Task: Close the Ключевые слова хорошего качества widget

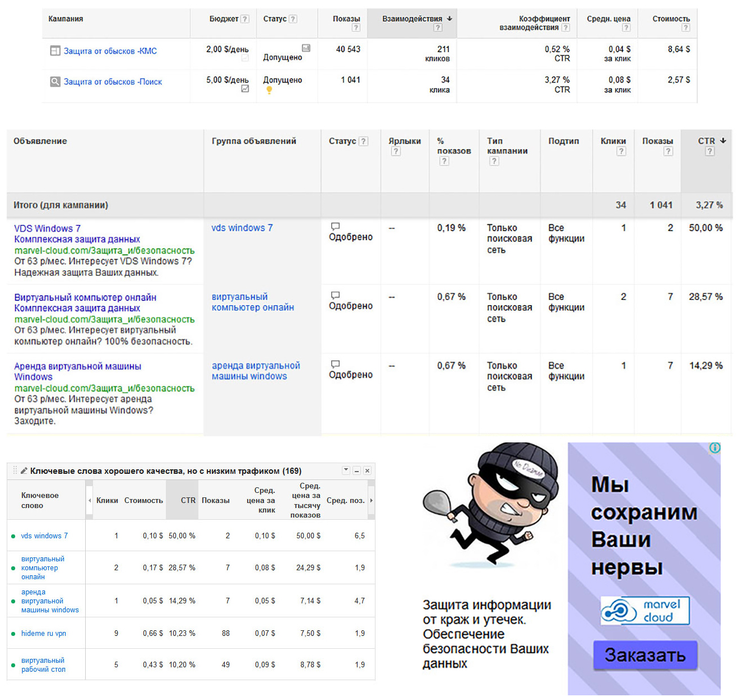Action: [x=367, y=471]
